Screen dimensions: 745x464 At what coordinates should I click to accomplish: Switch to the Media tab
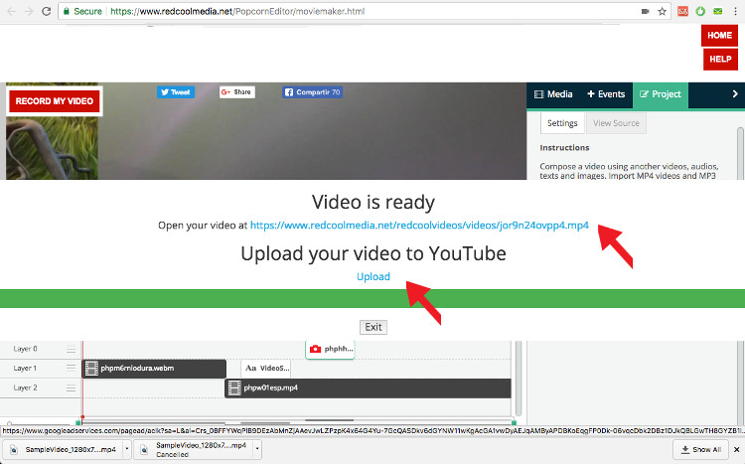[553, 94]
